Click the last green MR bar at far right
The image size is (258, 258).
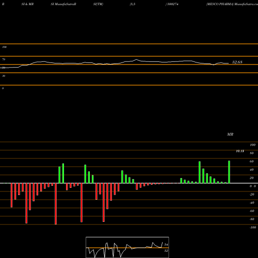229,172
